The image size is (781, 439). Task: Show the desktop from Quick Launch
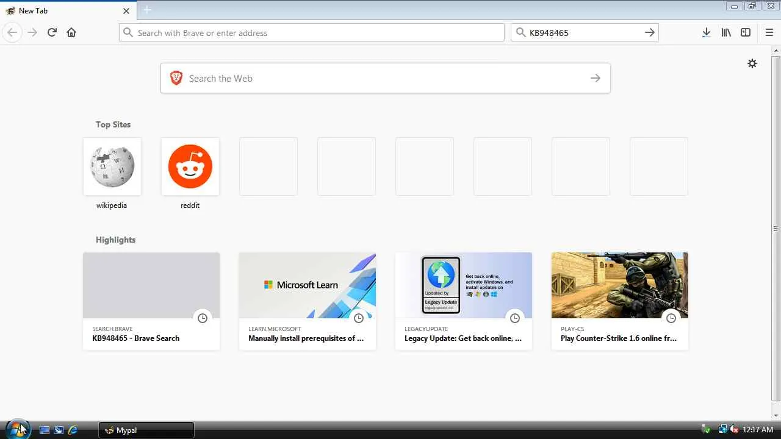45,430
